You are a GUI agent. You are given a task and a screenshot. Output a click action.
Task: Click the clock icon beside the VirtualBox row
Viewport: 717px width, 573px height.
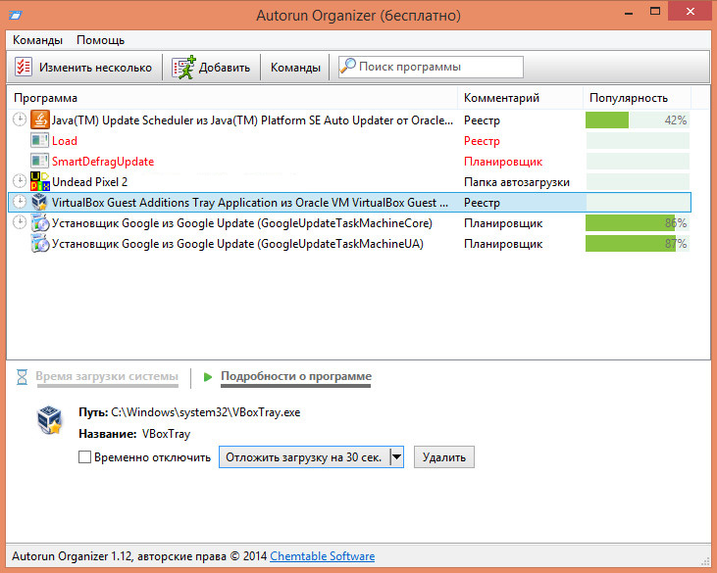[20, 202]
